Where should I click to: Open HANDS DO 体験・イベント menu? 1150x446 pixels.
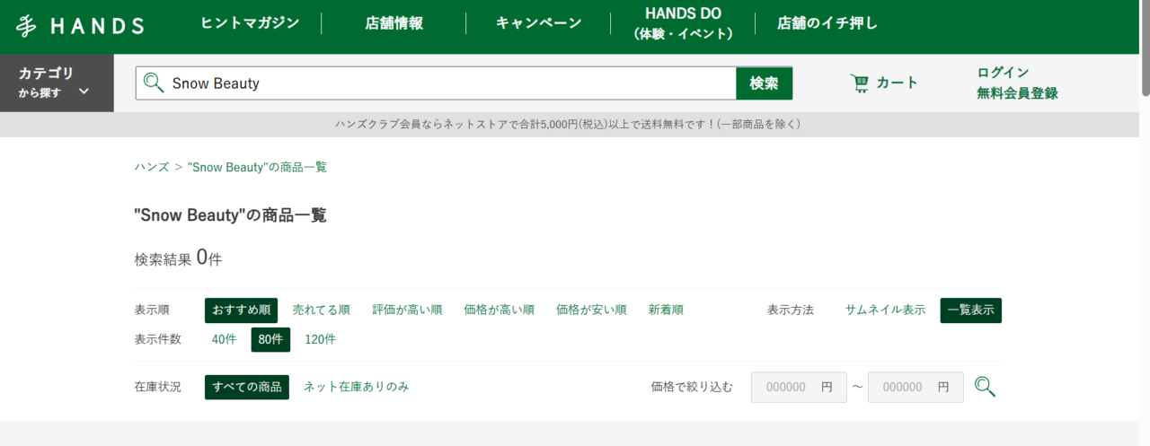(683, 24)
